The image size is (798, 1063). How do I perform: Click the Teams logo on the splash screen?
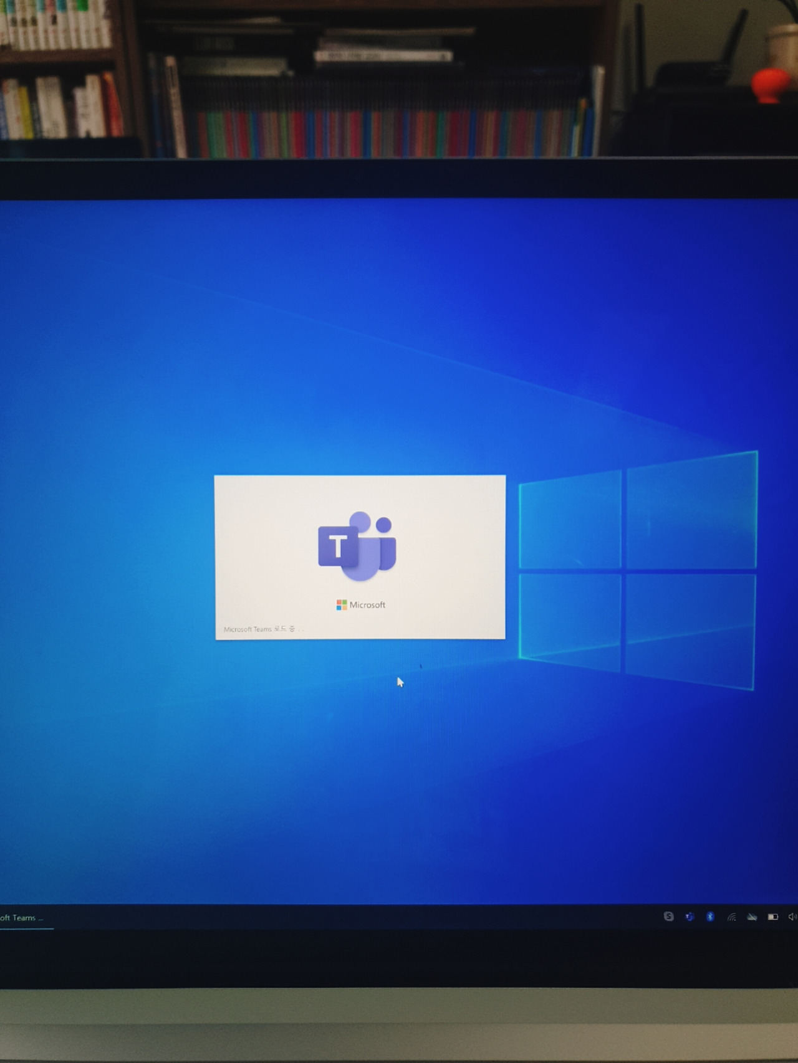[x=357, y=546]
